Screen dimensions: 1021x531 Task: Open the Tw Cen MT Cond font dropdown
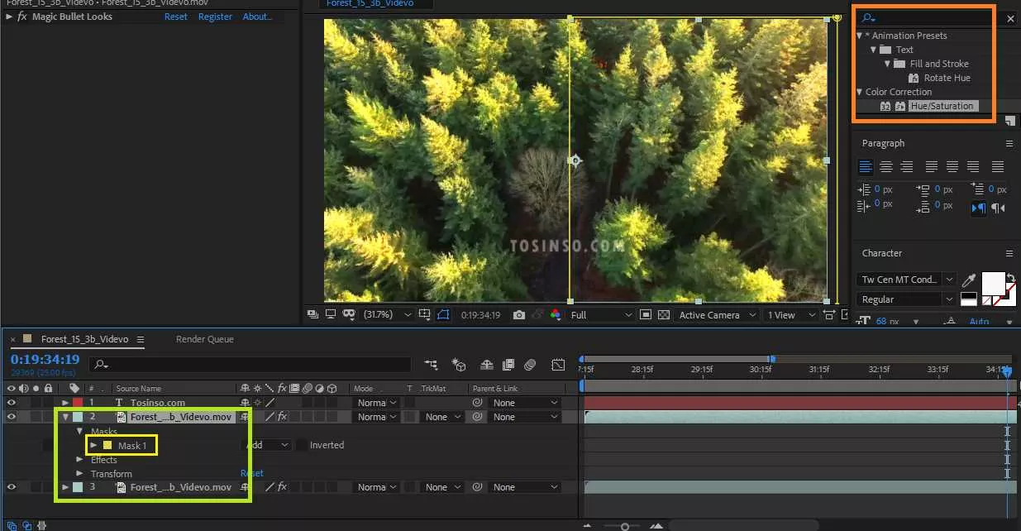click(x=907, y=280)
